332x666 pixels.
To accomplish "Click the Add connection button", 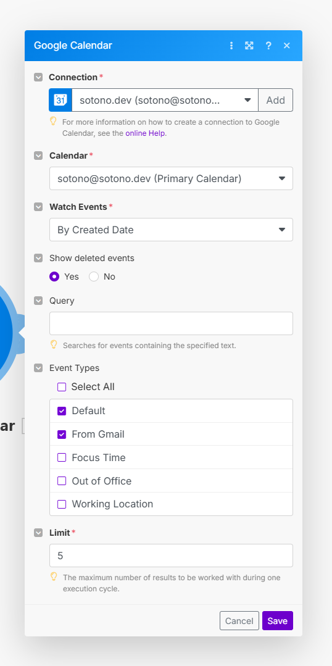I will 275,100.
